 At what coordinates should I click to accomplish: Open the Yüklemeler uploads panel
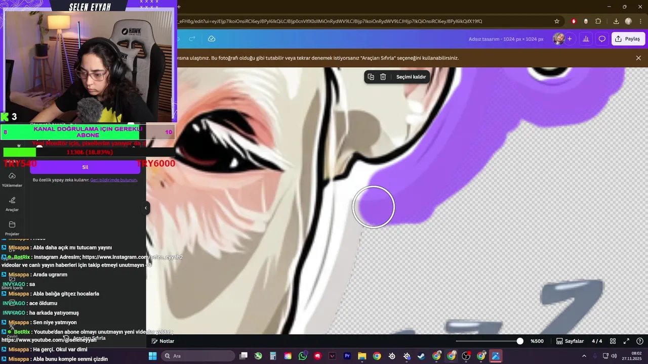coord(12,179)
